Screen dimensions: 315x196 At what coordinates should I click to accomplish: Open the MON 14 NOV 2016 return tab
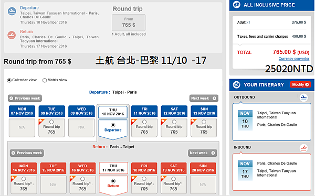pos(24,168)
